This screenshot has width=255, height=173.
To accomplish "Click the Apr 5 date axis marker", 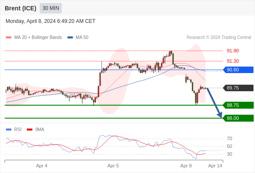I will tap(113, 166).
